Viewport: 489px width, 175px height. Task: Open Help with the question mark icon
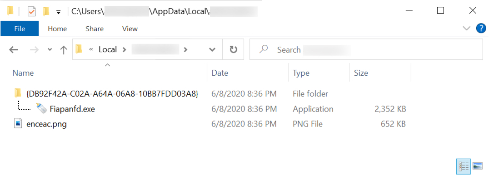point(481,29)
